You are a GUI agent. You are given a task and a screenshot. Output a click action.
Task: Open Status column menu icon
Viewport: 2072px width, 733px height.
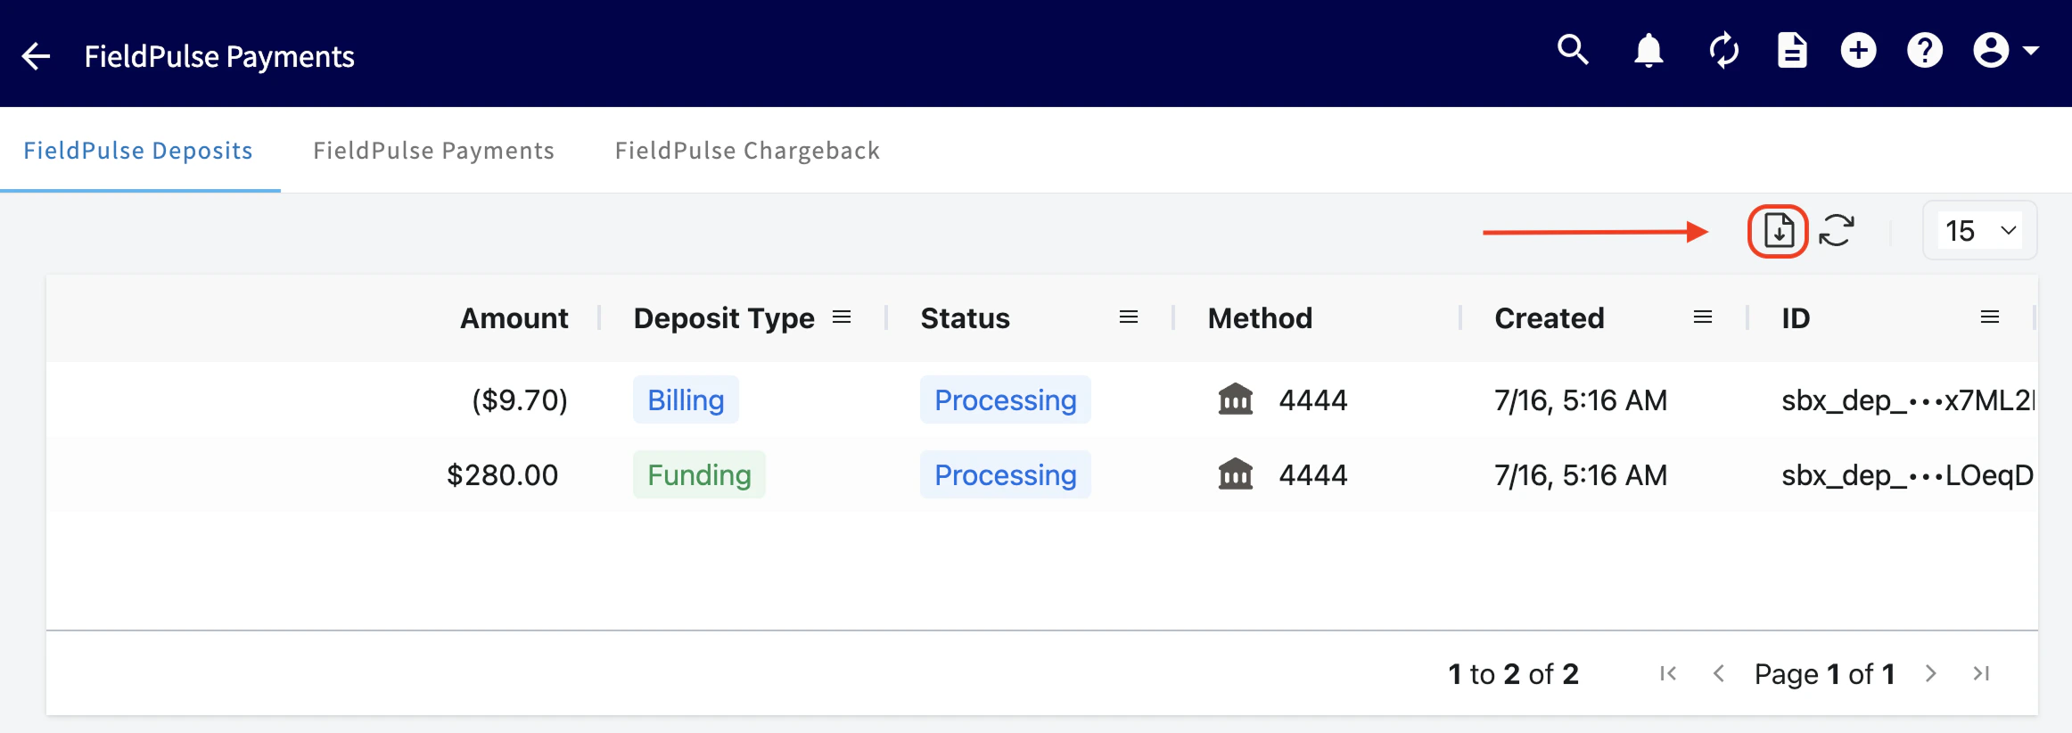click(1129, 317)
